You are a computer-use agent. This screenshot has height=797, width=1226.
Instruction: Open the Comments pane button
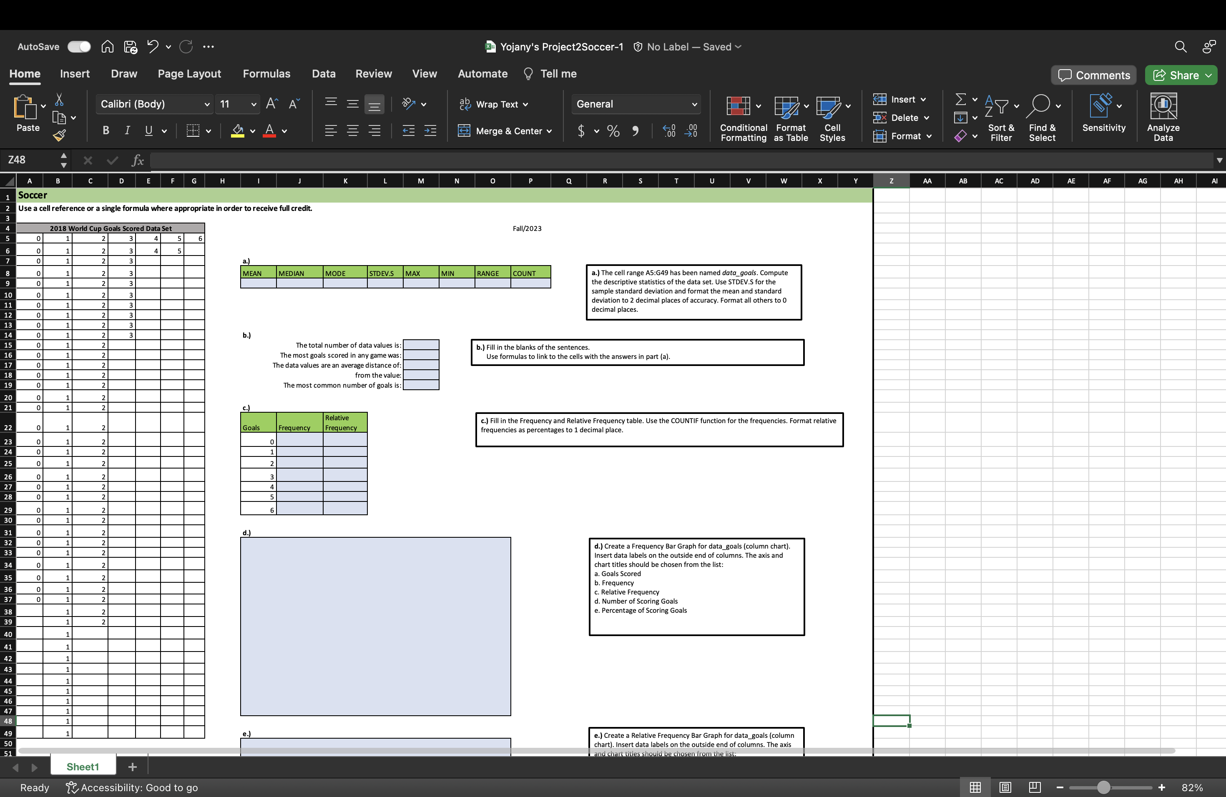1094,75
